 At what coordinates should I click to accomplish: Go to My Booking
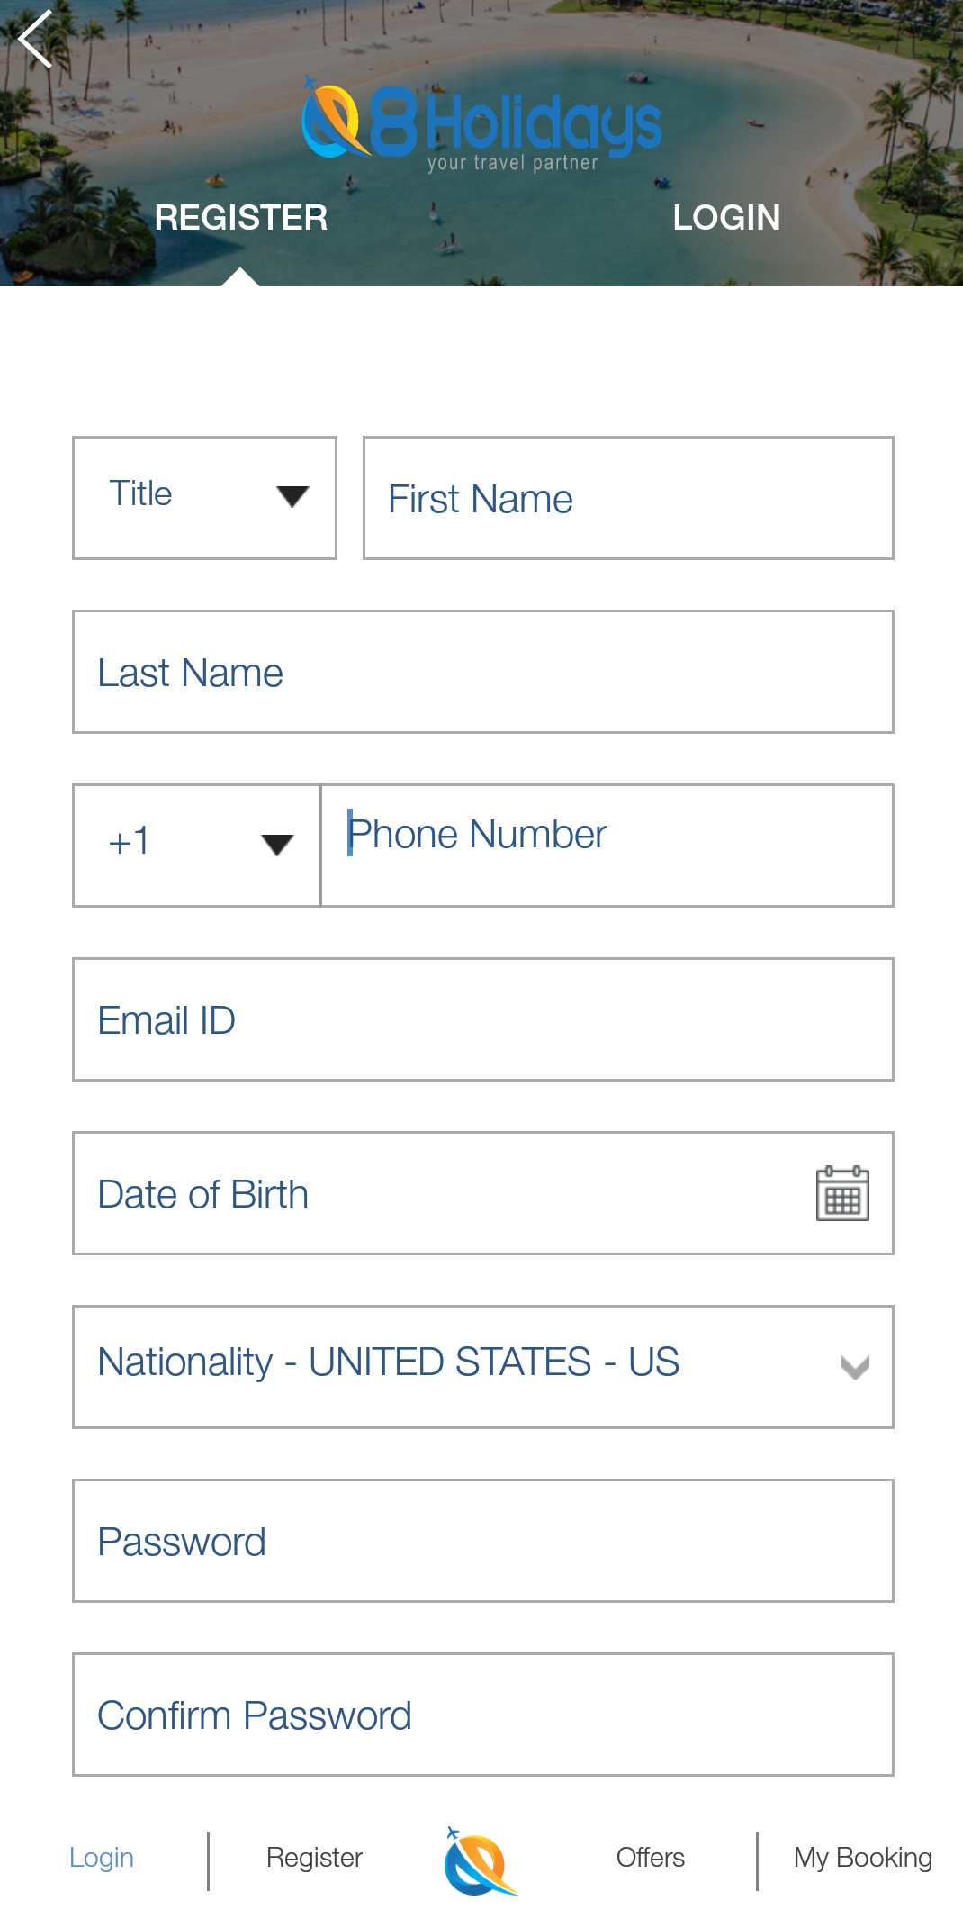(862, 1858)
